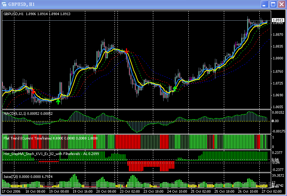Click time axis label '26 Oct 10:00'

248,192
